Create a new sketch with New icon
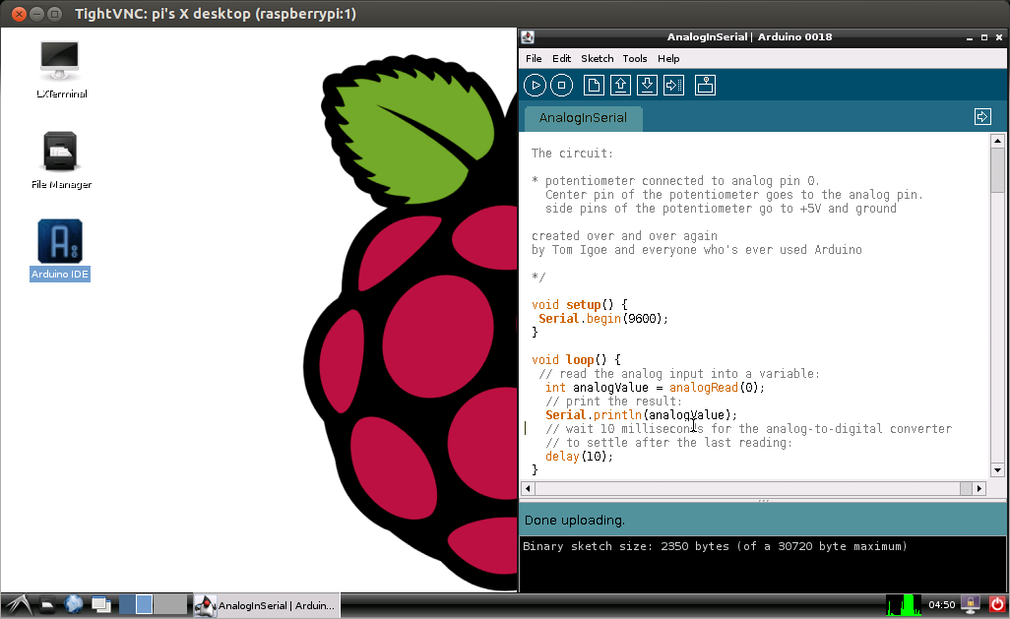The width and height of the screenshot is (1010, 619). [x=594, y=86]
